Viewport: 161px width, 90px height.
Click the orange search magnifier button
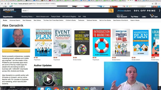pyautogui.click(x=111, y=10)
